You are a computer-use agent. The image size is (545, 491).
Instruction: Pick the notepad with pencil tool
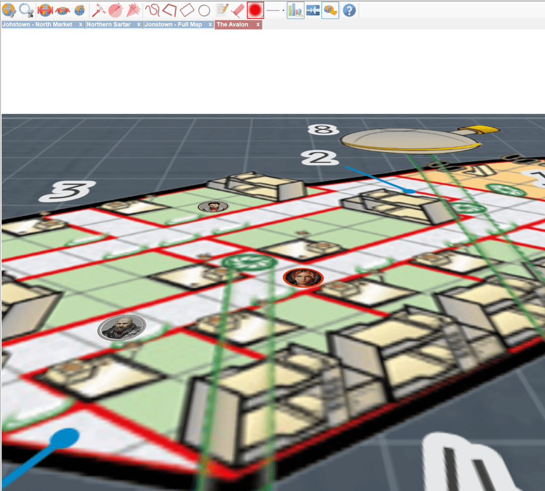(222, 10)
